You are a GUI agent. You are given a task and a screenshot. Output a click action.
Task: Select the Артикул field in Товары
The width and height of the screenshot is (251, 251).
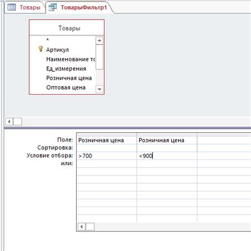[57, 50]
